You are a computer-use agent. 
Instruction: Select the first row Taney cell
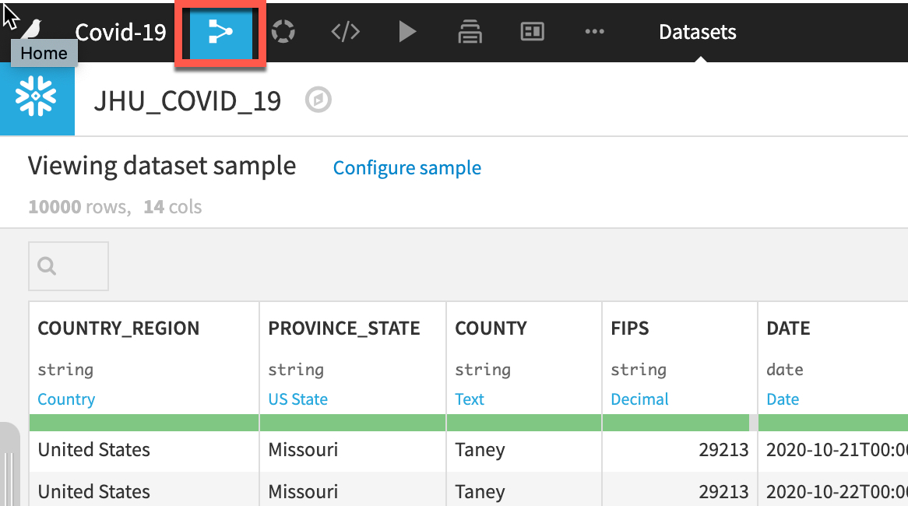point(480,450)
